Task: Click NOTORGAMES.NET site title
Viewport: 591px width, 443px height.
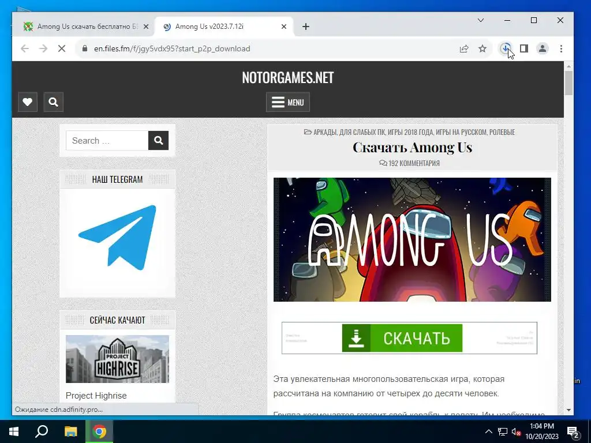Action: pyautogui.click(x=288, y=78)
